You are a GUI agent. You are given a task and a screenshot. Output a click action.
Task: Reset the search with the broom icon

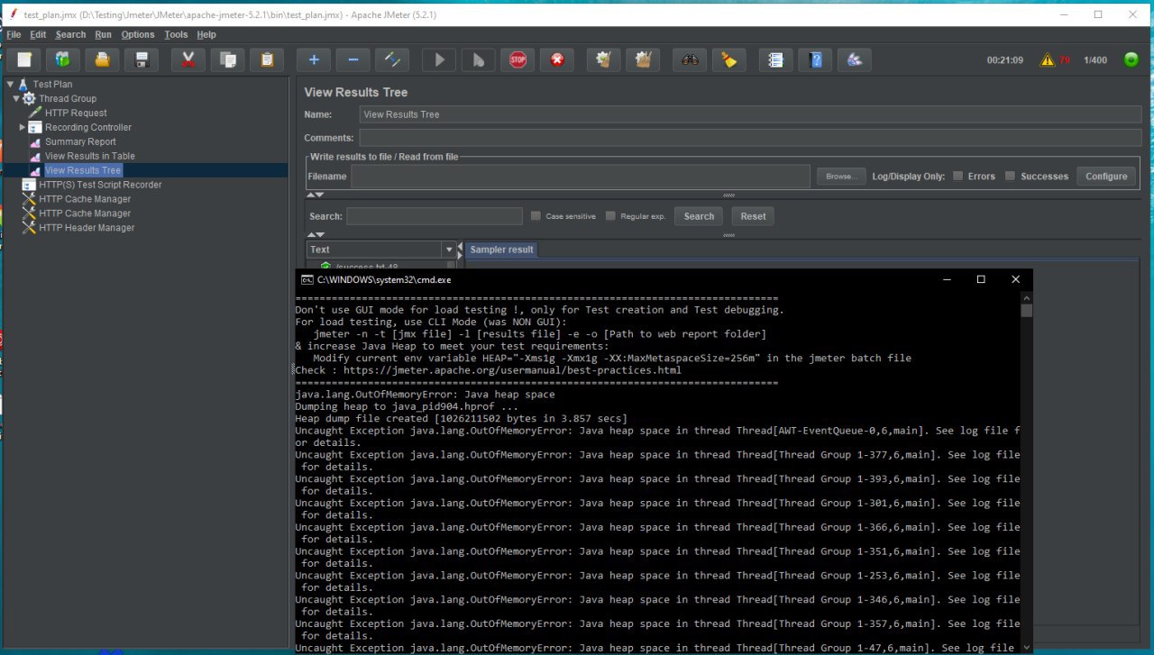[729, 60]
